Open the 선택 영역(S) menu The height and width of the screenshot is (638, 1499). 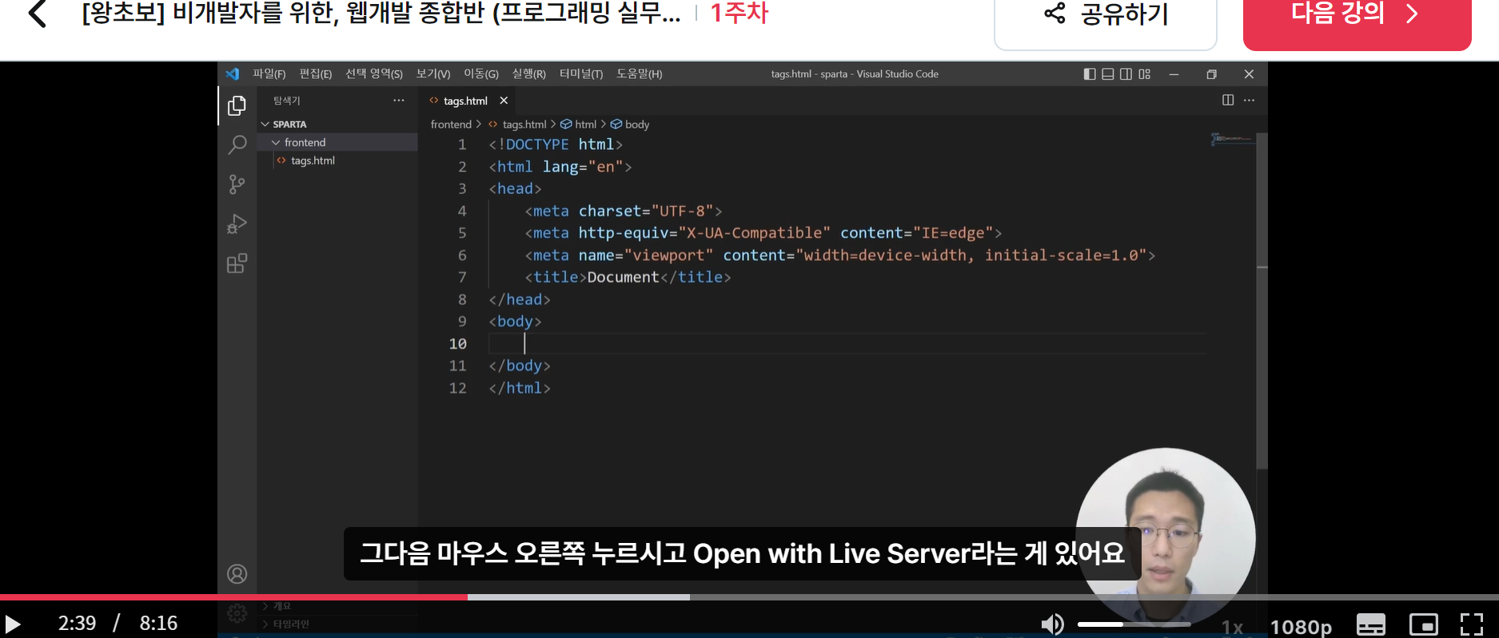click(x=374, y=74)
